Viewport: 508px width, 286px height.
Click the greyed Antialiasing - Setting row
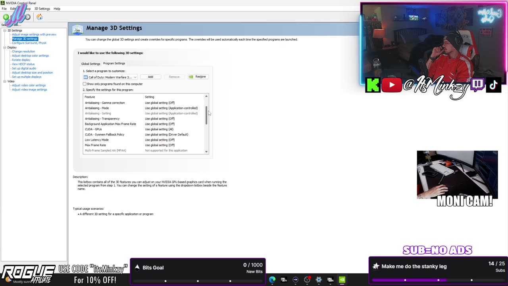[x=144, y=113]
